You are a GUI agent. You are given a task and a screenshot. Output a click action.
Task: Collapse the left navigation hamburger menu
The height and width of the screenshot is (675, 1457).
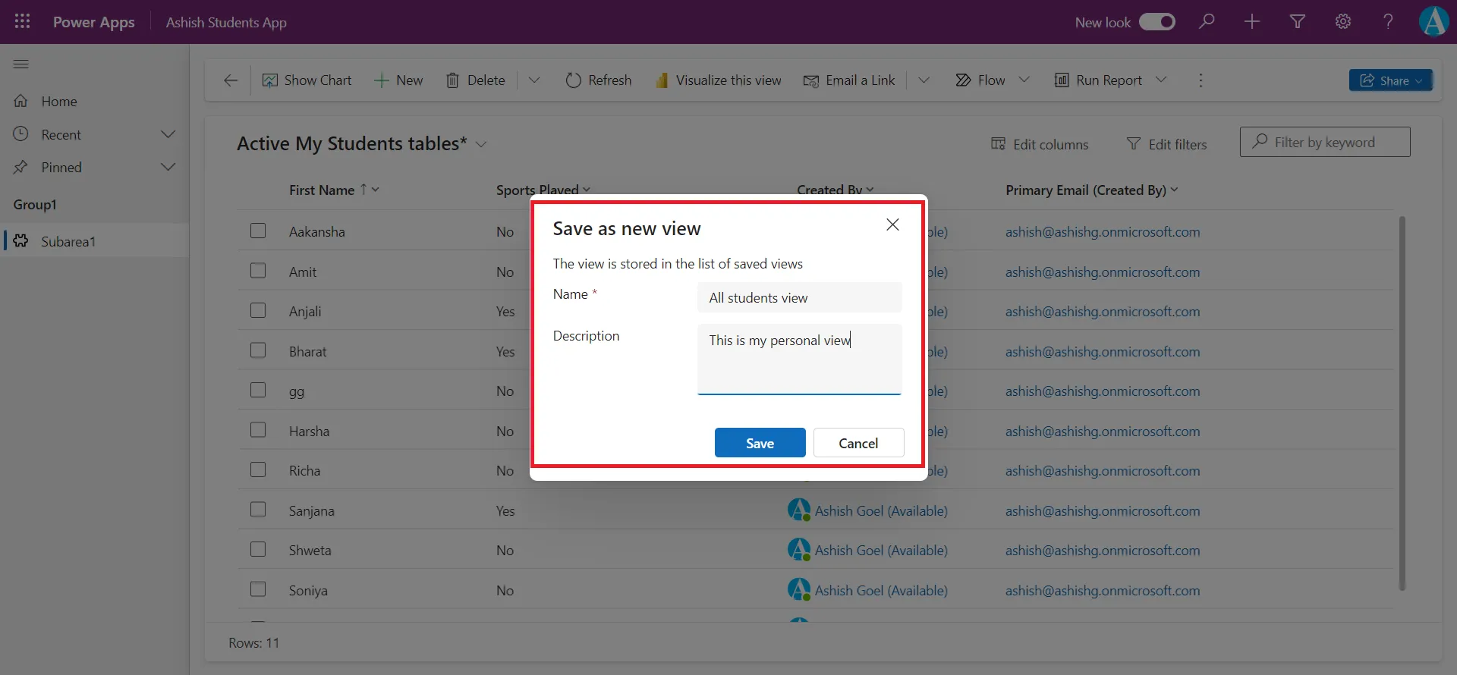[x=21, y=64]
